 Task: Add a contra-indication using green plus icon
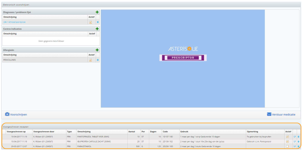pyautogui.click(x=97, y=29)
